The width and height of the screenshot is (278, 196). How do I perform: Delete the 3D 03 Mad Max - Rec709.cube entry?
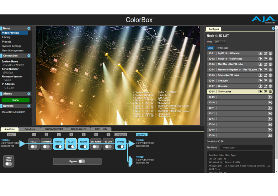point(271,64)
